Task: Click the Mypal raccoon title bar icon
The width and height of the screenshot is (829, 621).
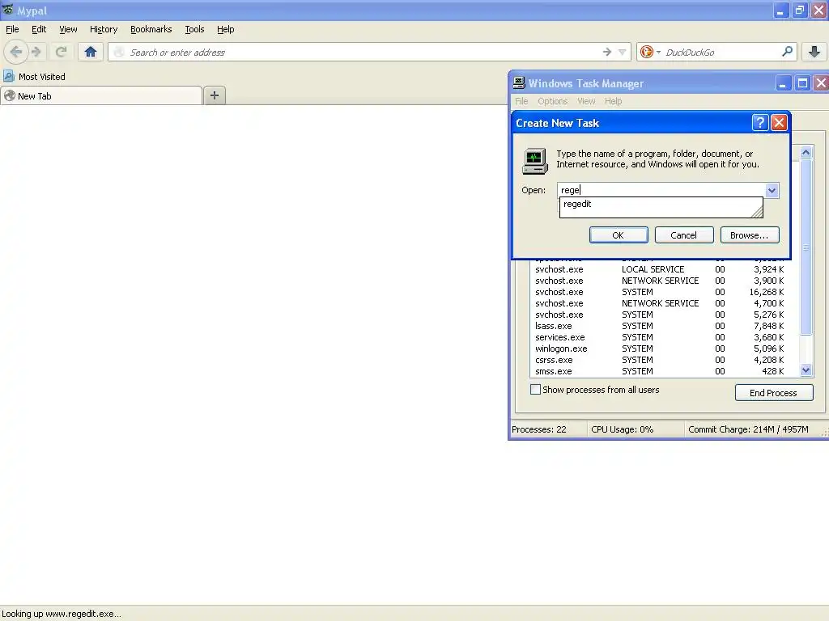Action: (8, 10)
